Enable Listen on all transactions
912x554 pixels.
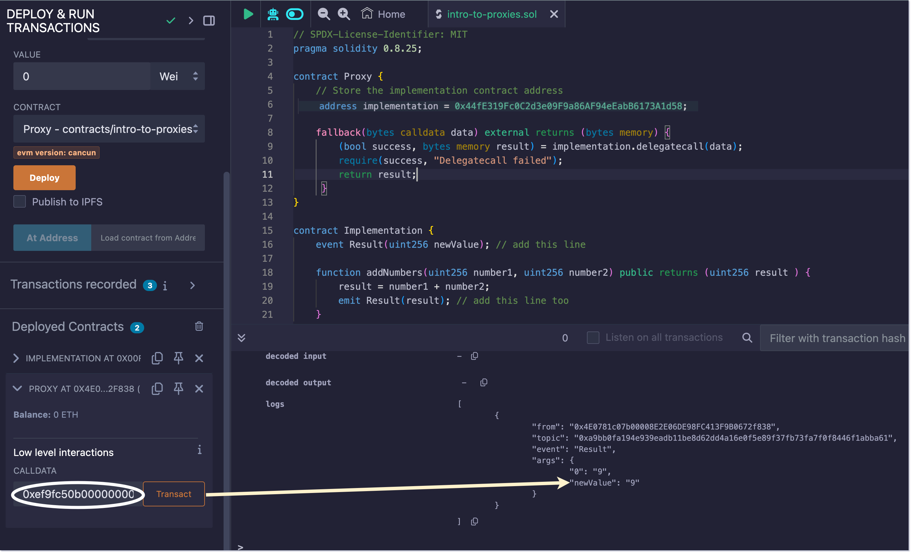(x=593, y=337)
